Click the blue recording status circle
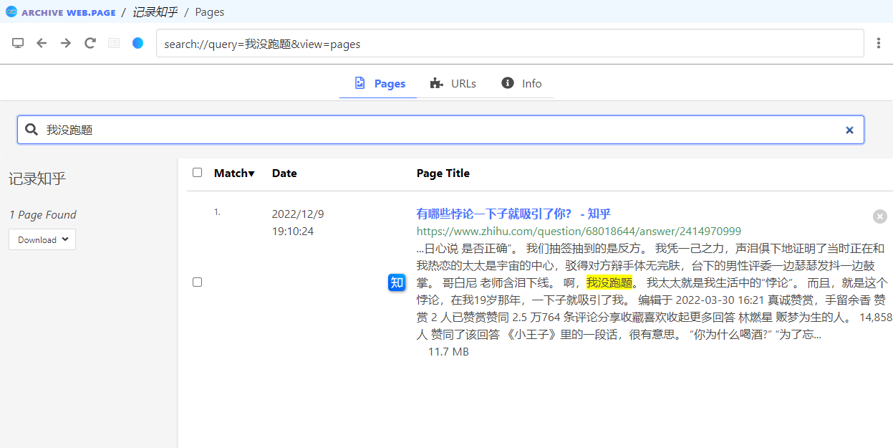This screenshot has width=893, height=448. 137,43
